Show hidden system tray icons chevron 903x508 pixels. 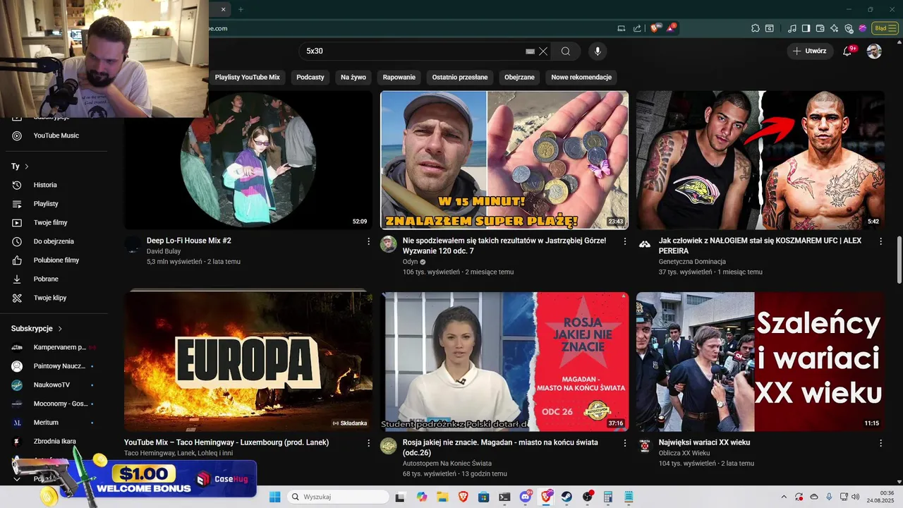click(x=784, y=497)
